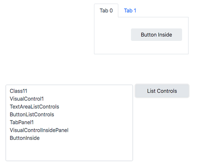198x166 pixels.
Task: Click the digit 1 in Tab 1 label
Action: (135, 11)
